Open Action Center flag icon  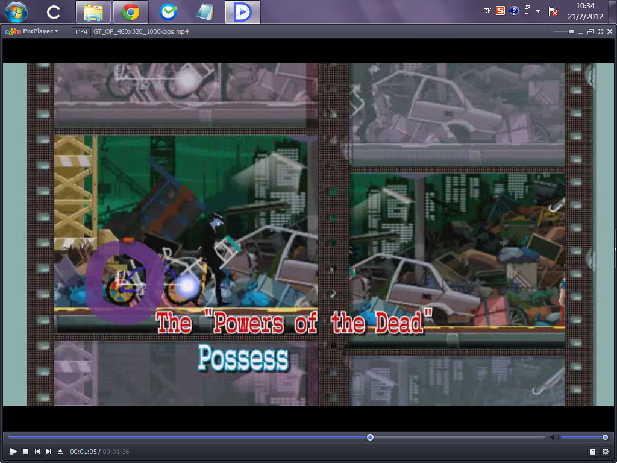click(x=553, y=11)
